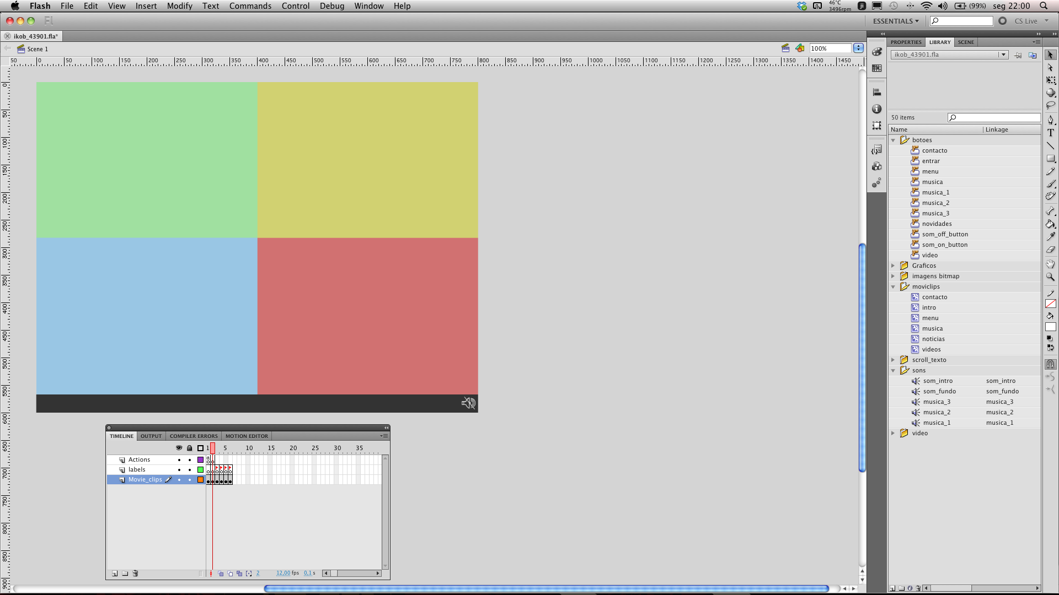The width and height of the screenshot is (1059, 595).
Task: Open the ESSENTIALS workspace switcher
Action: [x=896, y=21]
